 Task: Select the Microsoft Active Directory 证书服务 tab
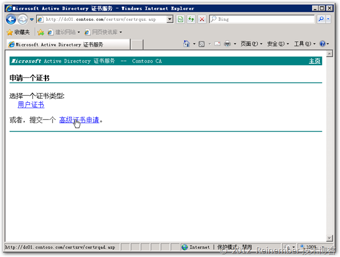68,44
